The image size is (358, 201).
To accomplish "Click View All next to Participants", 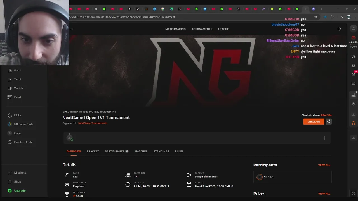I will 324,165.
